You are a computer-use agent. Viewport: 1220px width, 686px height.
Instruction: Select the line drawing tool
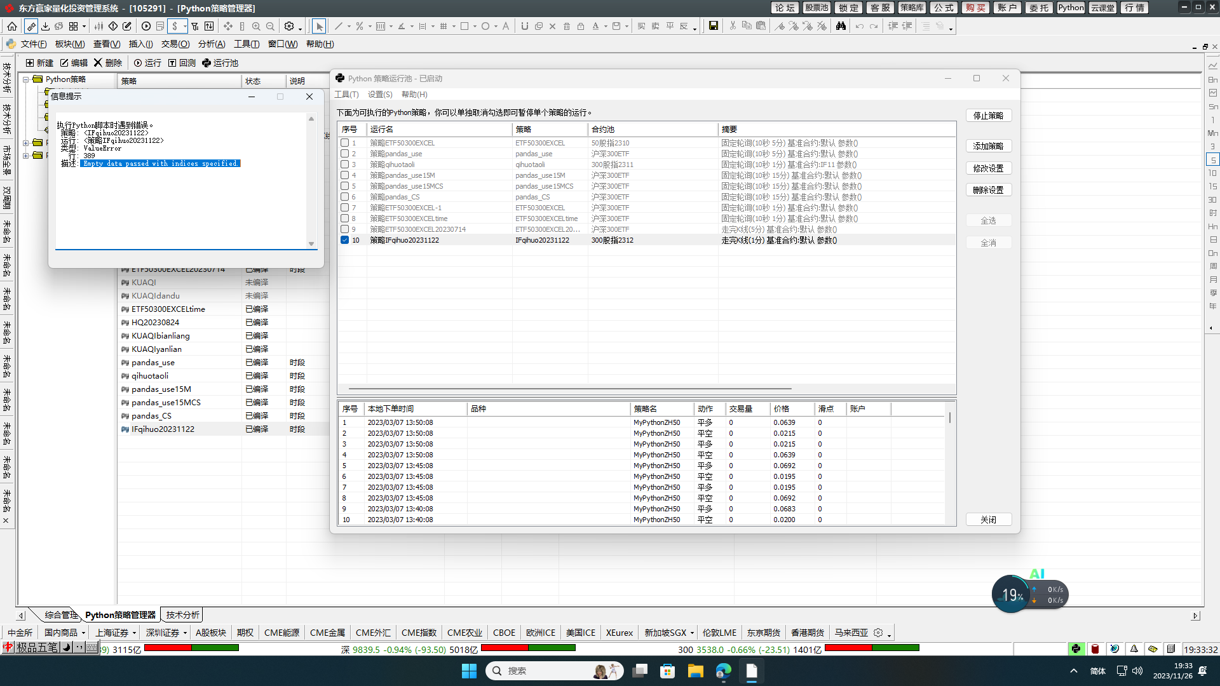(339, 26)
